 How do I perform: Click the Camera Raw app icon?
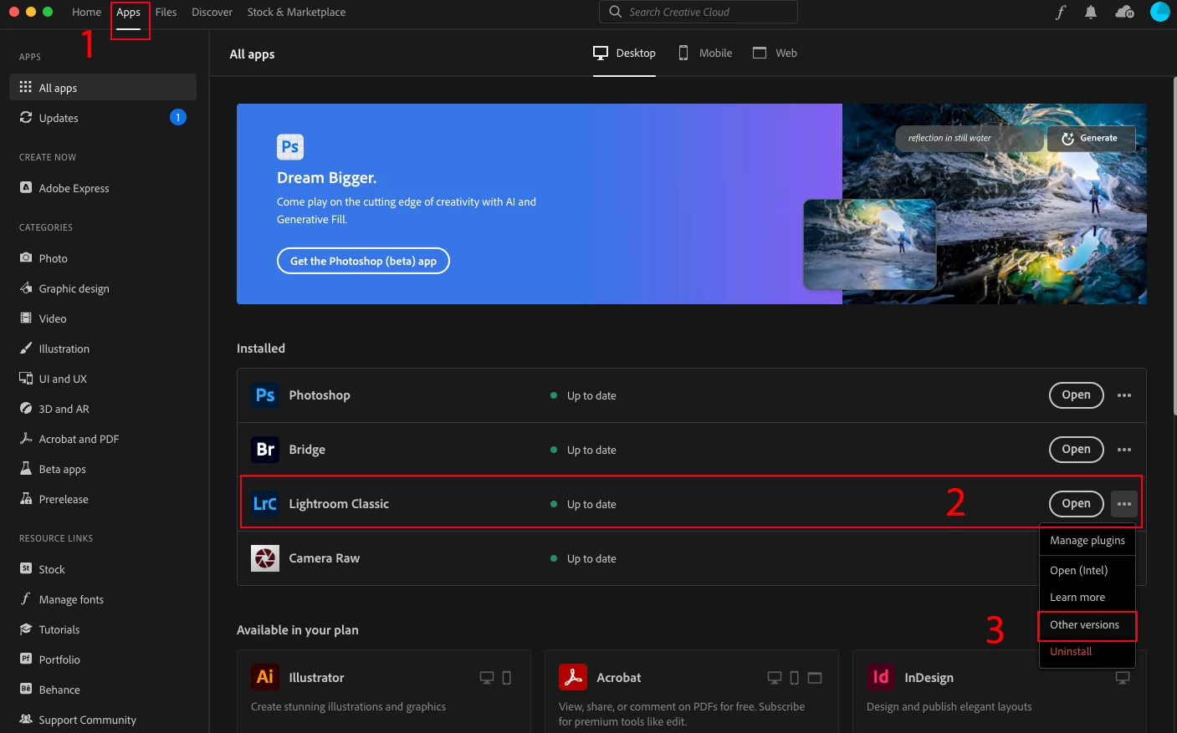[265, 558]
